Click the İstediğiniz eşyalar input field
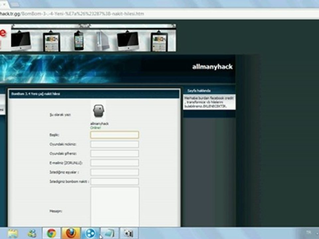The height and width of the screenshot is (239, 319). [115, 172]
